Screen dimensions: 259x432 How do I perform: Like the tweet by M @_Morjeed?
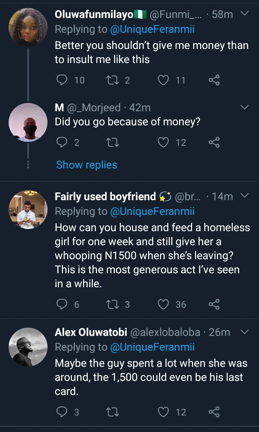click(164, 143)
